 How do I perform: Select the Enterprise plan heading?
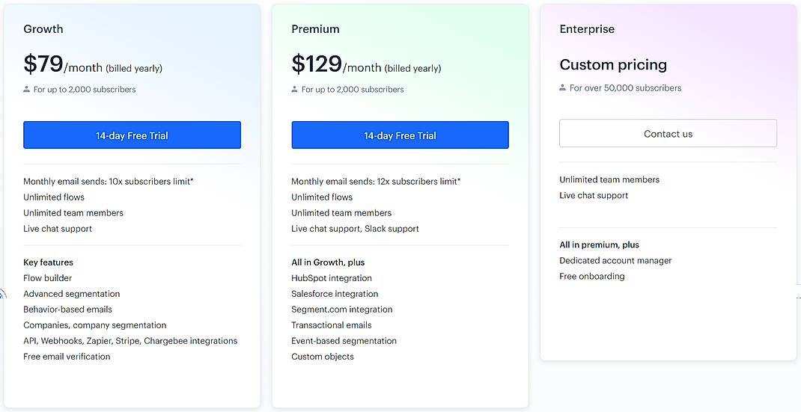587,29
